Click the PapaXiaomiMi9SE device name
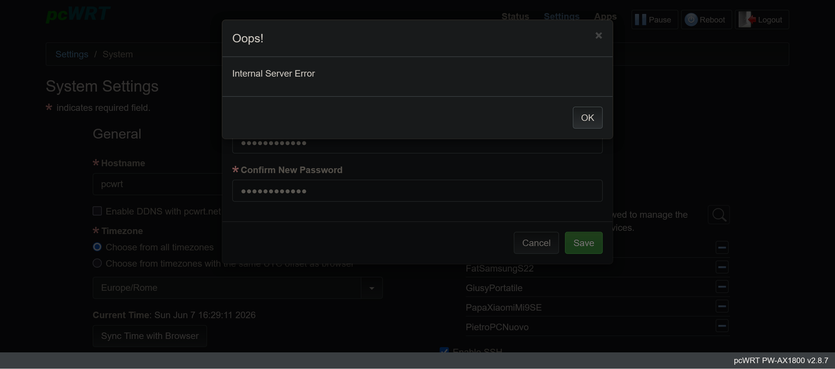 click(x=503, y=308)
